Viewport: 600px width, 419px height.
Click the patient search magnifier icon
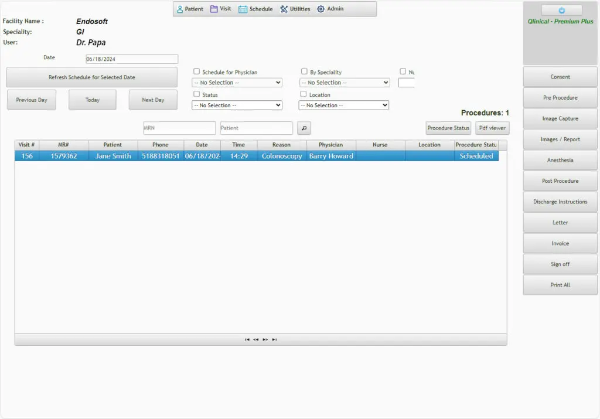pos(304,128)
